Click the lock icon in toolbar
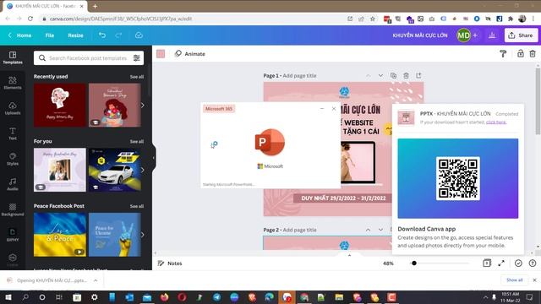541x304 pixels. [x=521, y=53]
